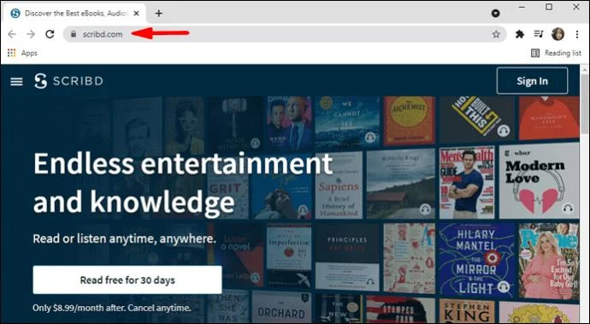Open the Sapiens book cover
The height and width of the screenshot is (324, 590).
coord(339,186)
